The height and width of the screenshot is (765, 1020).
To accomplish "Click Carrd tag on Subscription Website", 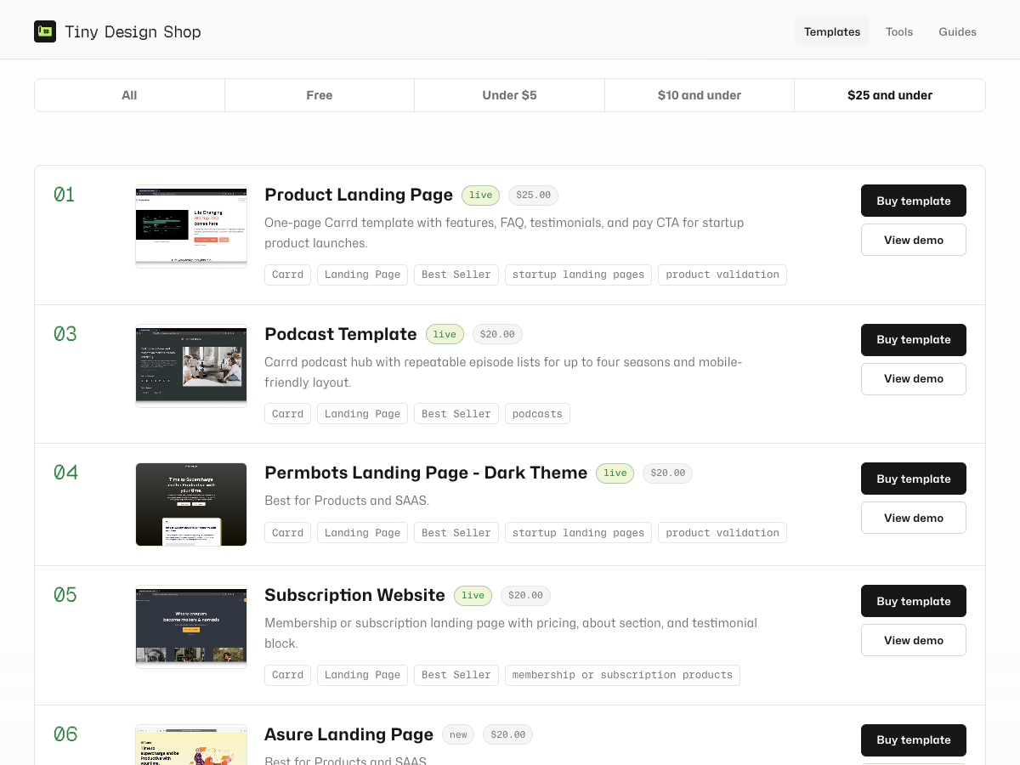I will point(288,675).
